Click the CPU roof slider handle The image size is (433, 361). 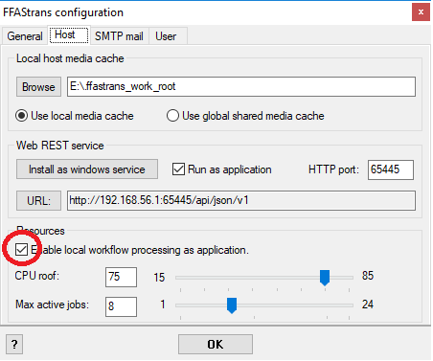(325, 278)
